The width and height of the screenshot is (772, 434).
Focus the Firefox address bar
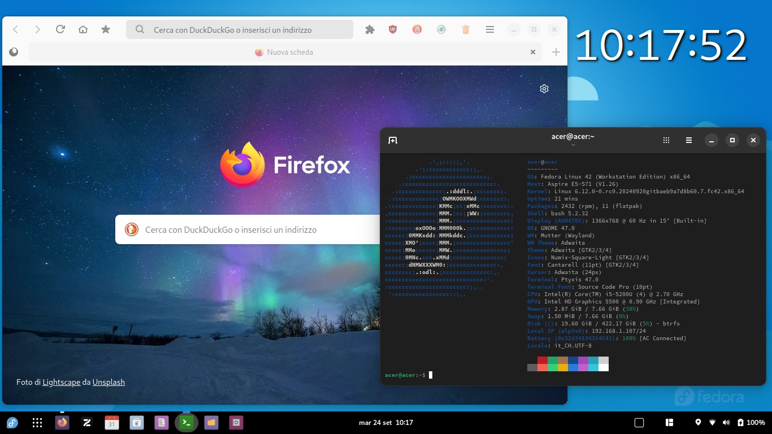click(240, 30)
